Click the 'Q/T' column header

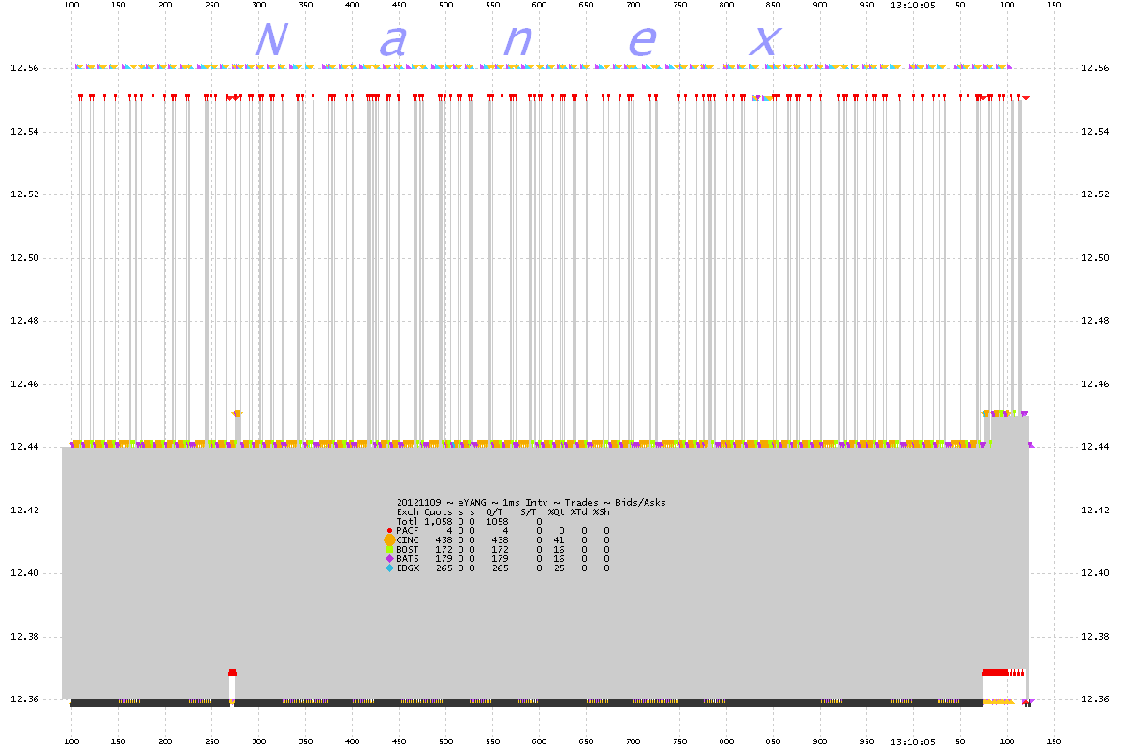[495, 512]
